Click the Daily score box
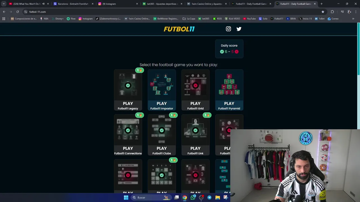Image resolution: width=360 pixels, height=202 pixels. click(229, 49)
